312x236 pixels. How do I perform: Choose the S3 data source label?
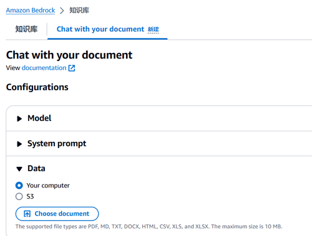pyautogui.click(x=30, y=196)
